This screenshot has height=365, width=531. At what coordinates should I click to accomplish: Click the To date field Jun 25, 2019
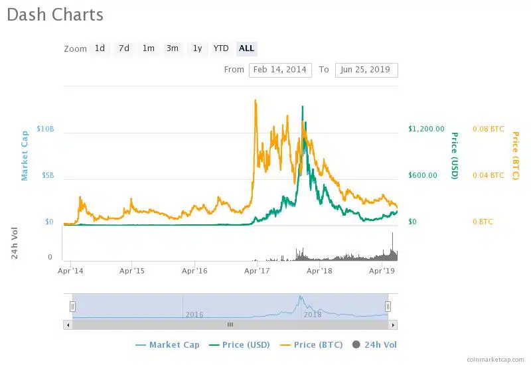pyautogui.click(x=366, y=70)
